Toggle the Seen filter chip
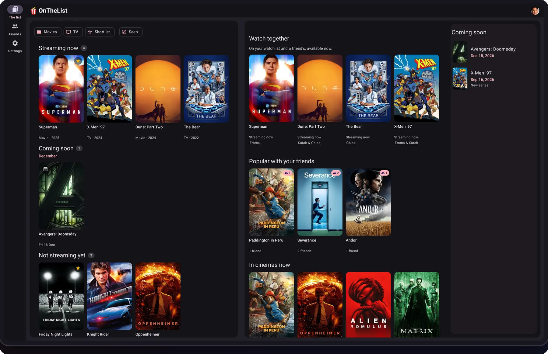This screenshot has height=354, width=548. point(131,32)
